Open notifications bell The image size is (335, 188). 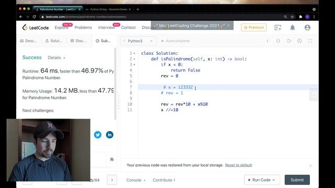(x=293, y=28)
